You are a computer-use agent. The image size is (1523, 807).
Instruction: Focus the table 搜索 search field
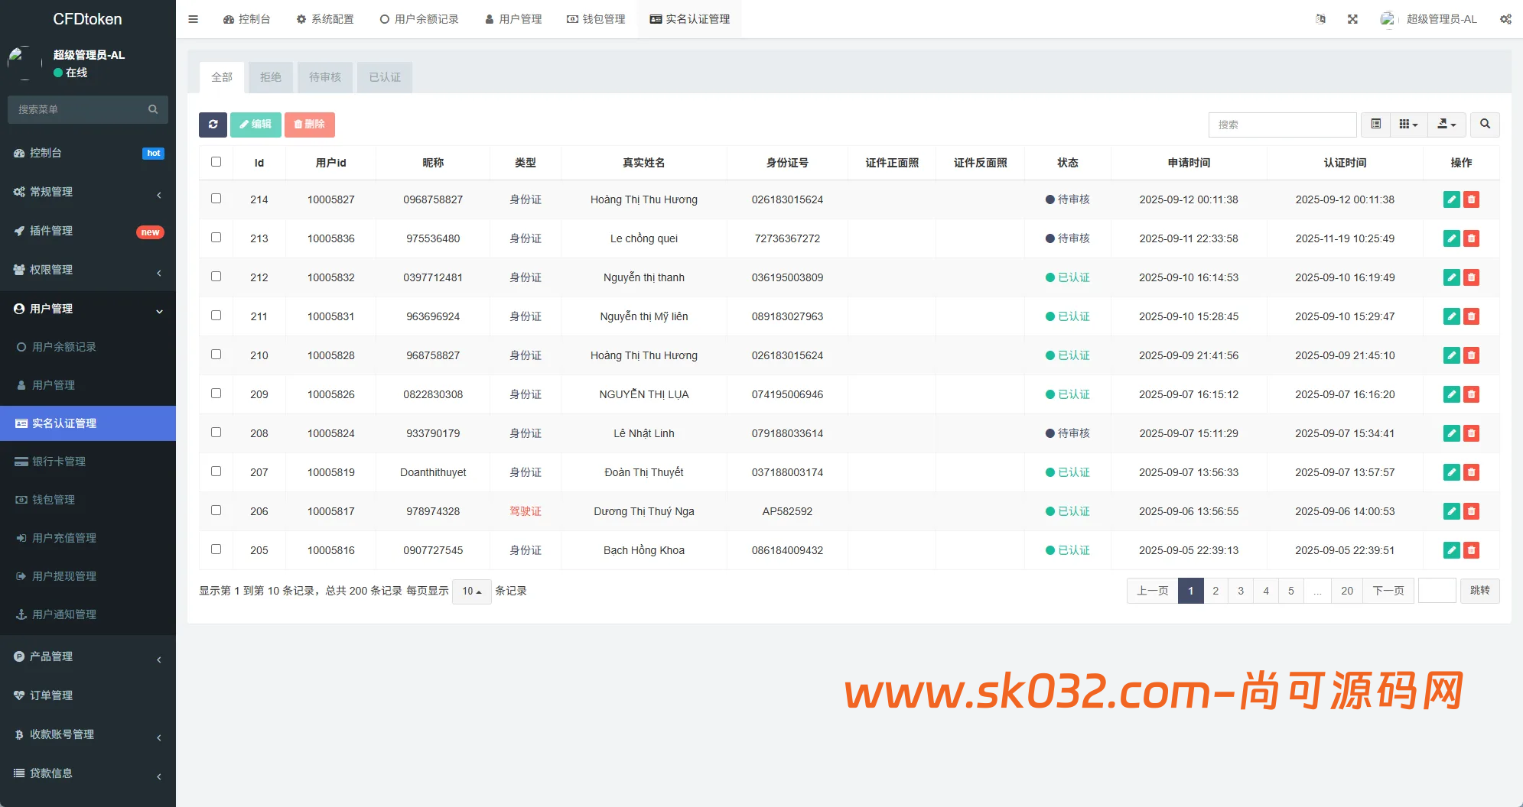pyautogui.click(x=1282, y=125)
